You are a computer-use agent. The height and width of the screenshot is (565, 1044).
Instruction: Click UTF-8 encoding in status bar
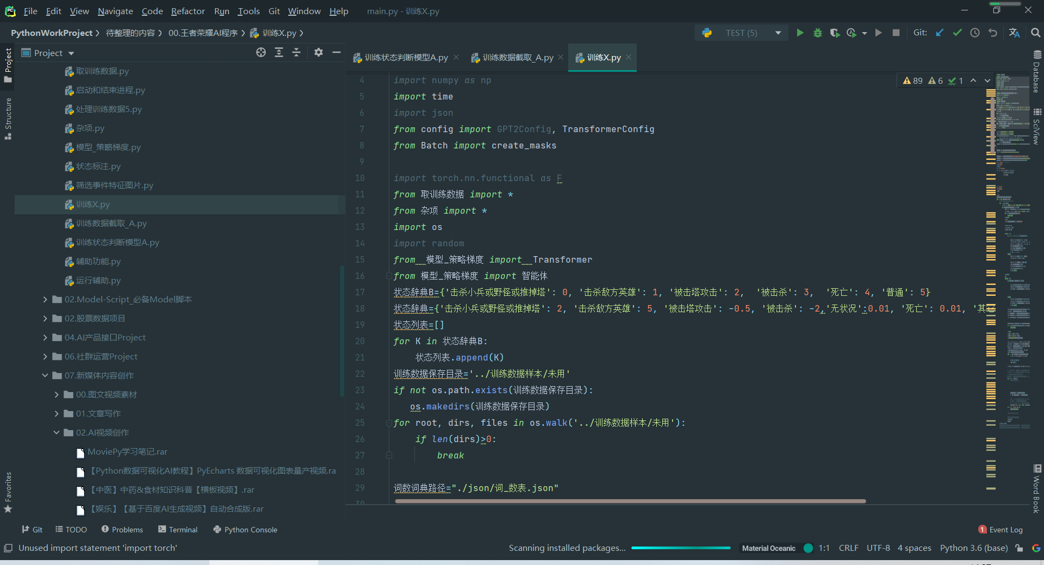(x=878, y=548)
